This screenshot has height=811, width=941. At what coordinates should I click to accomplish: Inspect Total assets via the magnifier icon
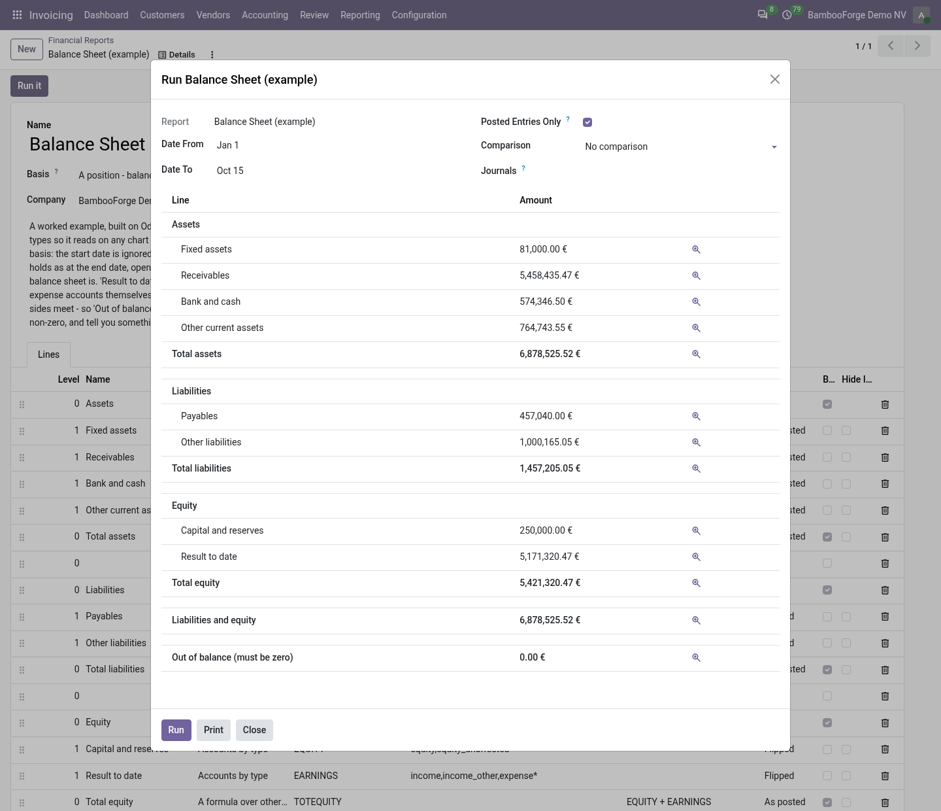pos(696,354)
